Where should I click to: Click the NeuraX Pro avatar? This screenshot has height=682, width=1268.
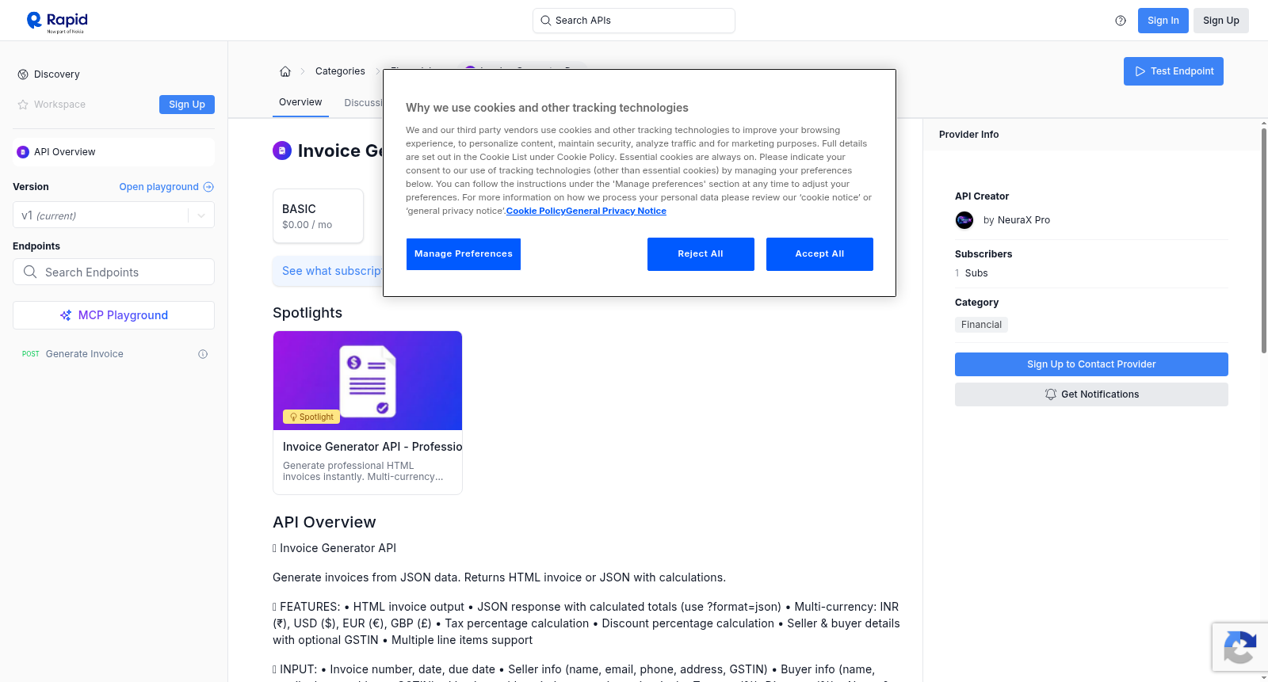[x=964, y=220]
